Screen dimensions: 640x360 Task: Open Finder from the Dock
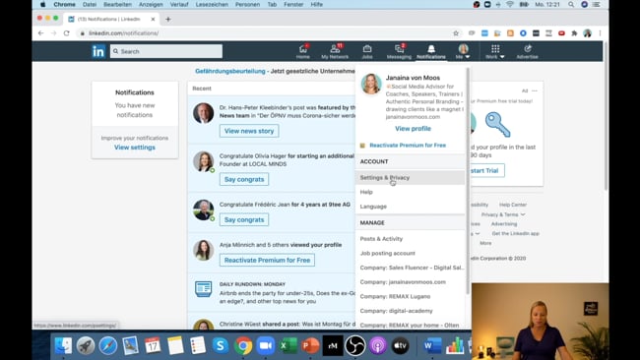[x=63, y=345]
